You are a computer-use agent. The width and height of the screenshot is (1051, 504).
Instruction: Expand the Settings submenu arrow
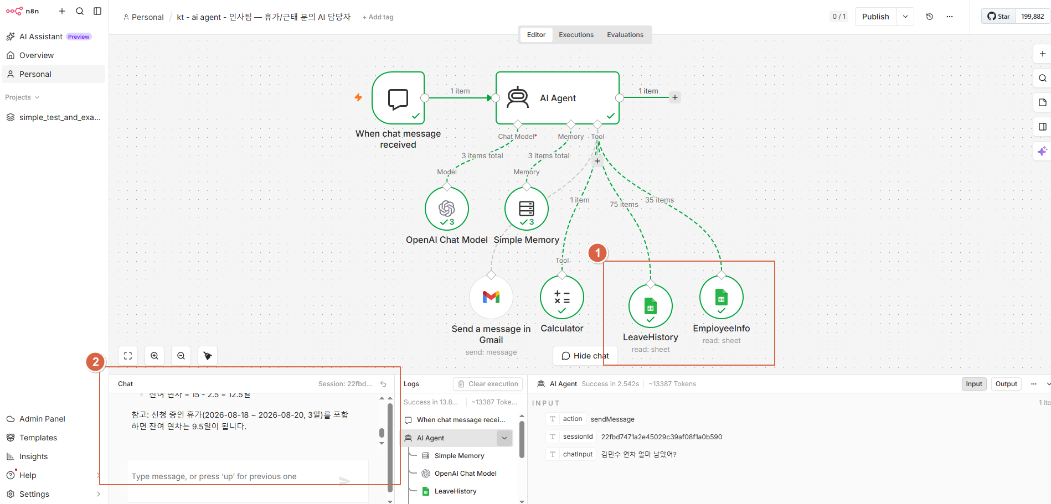tap(99, 494)
